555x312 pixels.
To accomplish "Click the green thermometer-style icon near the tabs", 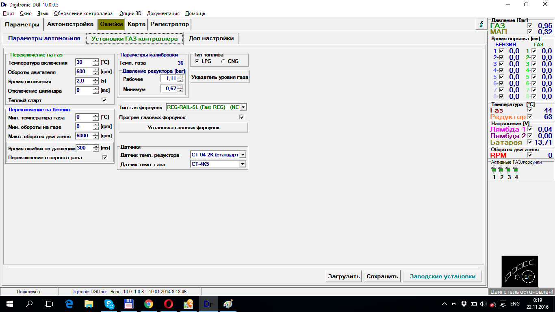I will 481,24.
